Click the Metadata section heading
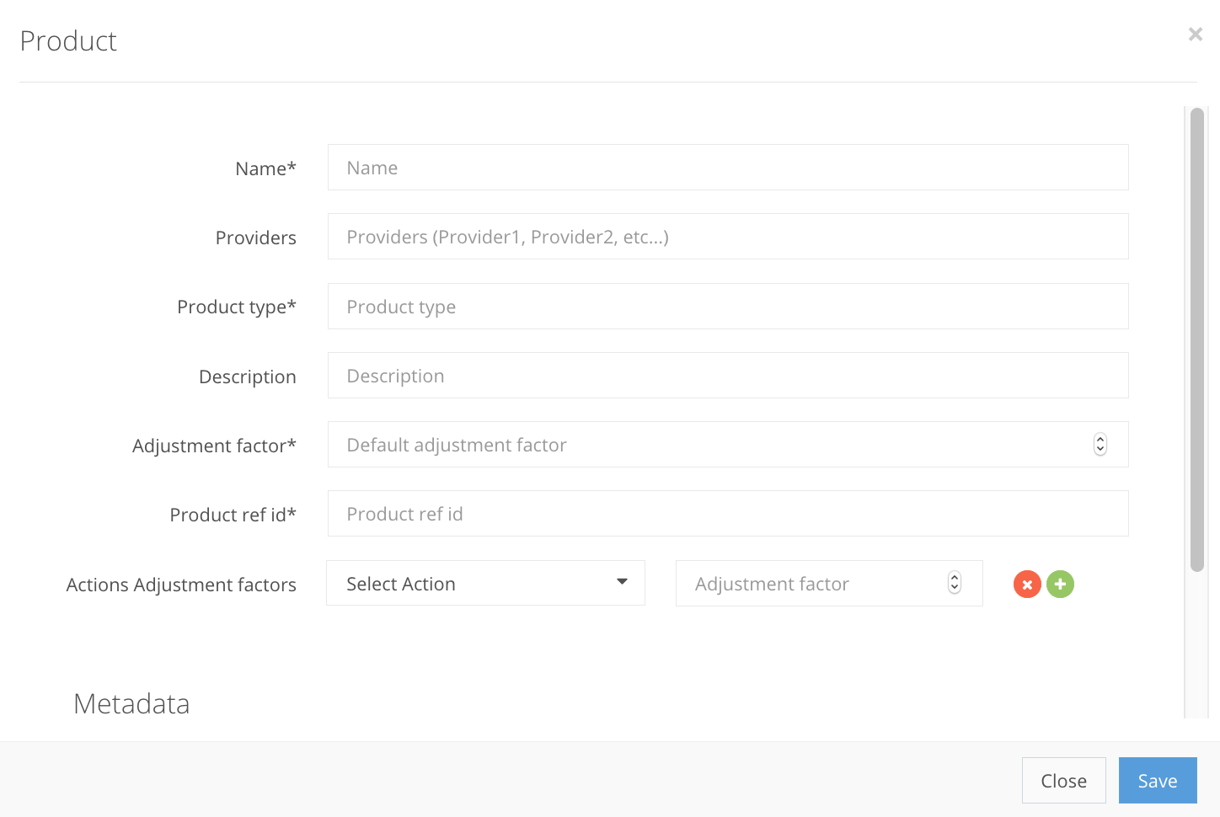The height and width of the screenshot is (817, 1220). click(131, 703)
